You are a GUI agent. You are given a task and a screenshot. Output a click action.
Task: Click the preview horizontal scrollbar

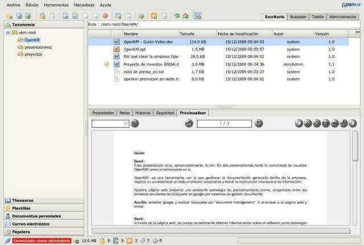[x=221, y=231]
